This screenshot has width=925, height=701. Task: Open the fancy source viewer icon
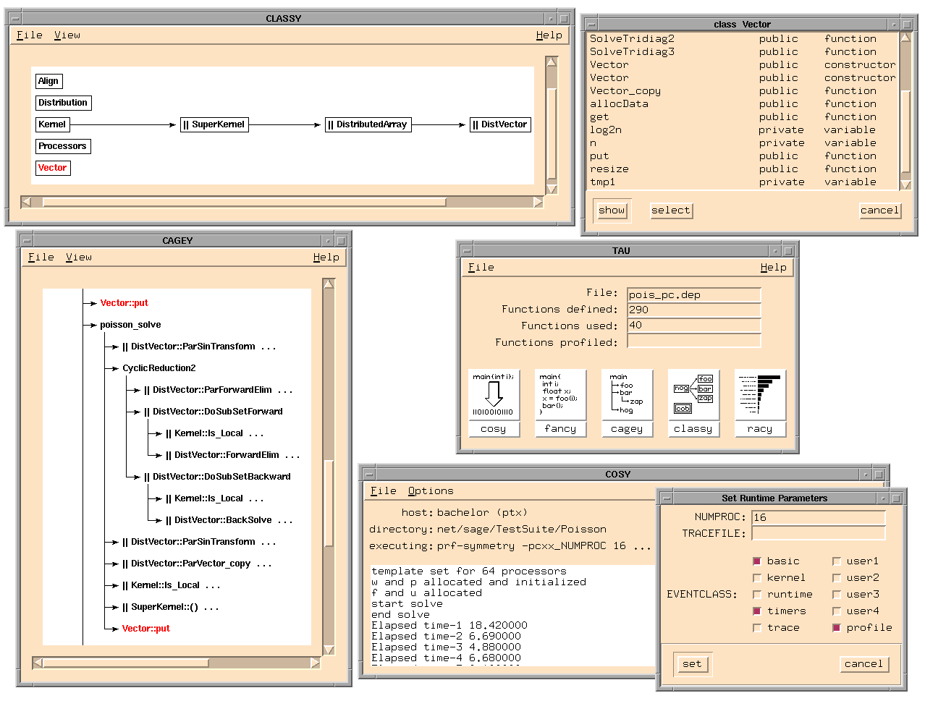(x=560, y=403)
